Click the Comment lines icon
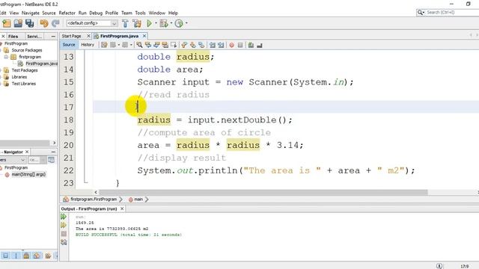The image size is (479, 269). [x=251, y=45]
